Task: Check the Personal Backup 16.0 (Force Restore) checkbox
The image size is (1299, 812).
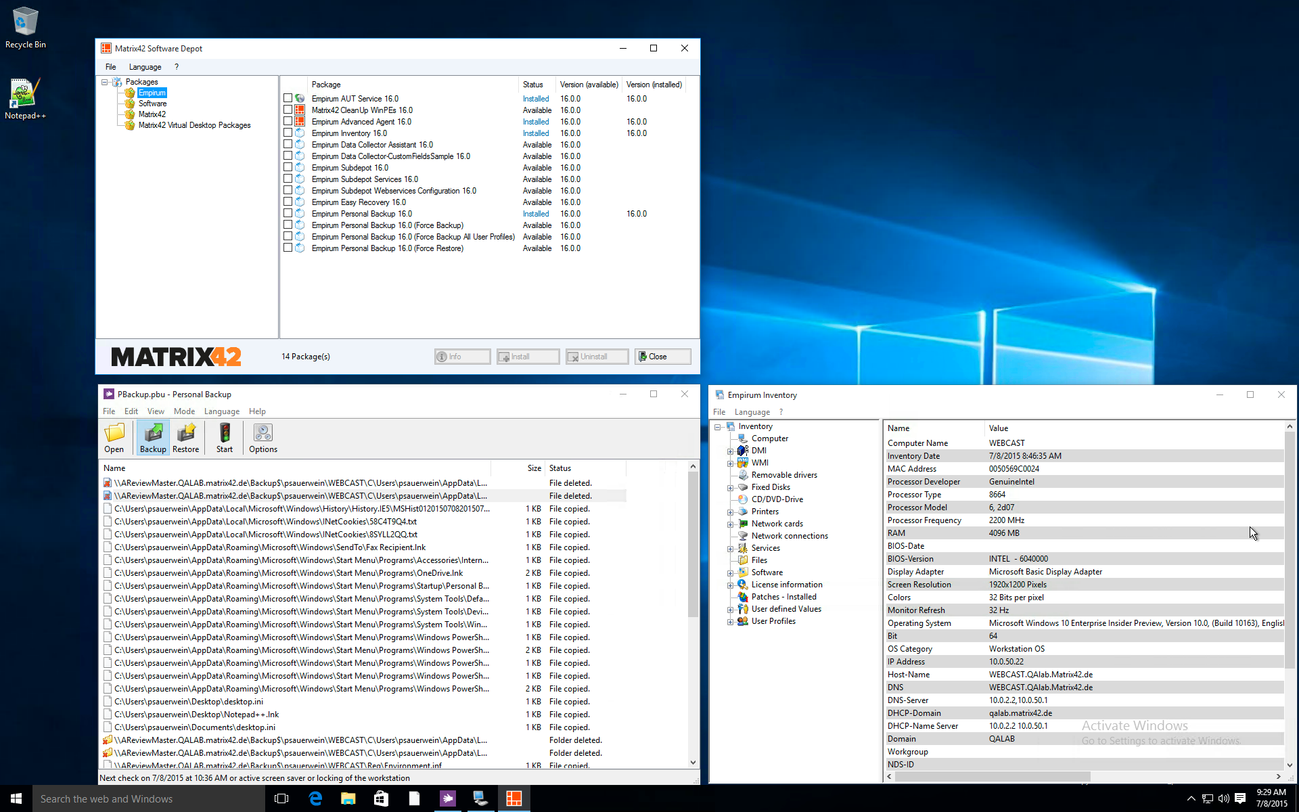Action: pos(288,248)
